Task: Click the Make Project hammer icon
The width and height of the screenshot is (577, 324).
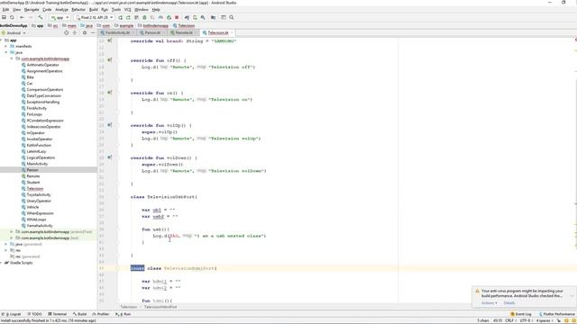Action: (40, 17)
